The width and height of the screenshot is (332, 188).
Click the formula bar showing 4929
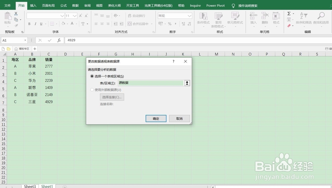[198, 40]
